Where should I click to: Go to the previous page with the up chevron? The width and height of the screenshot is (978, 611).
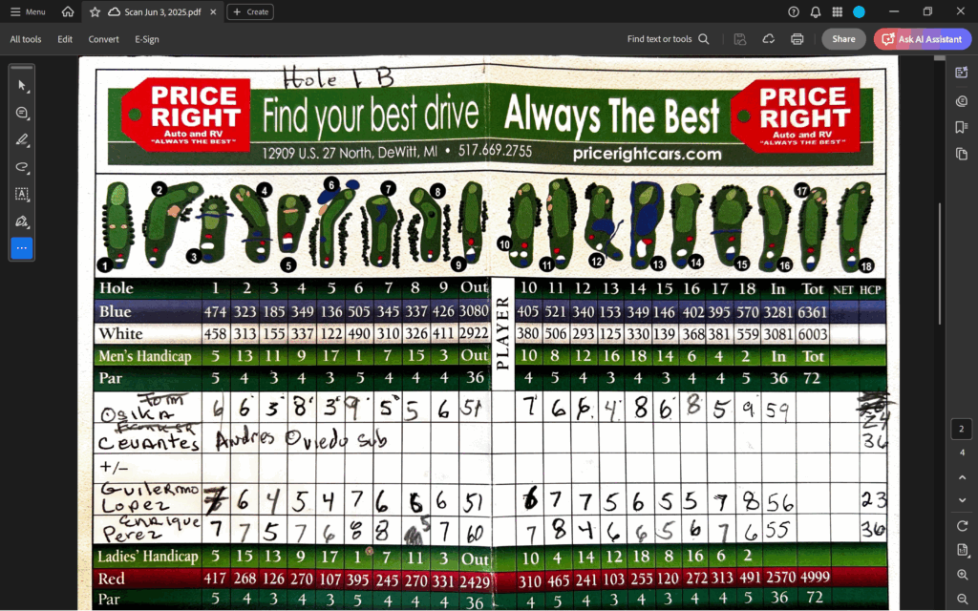tap(962, 477)
